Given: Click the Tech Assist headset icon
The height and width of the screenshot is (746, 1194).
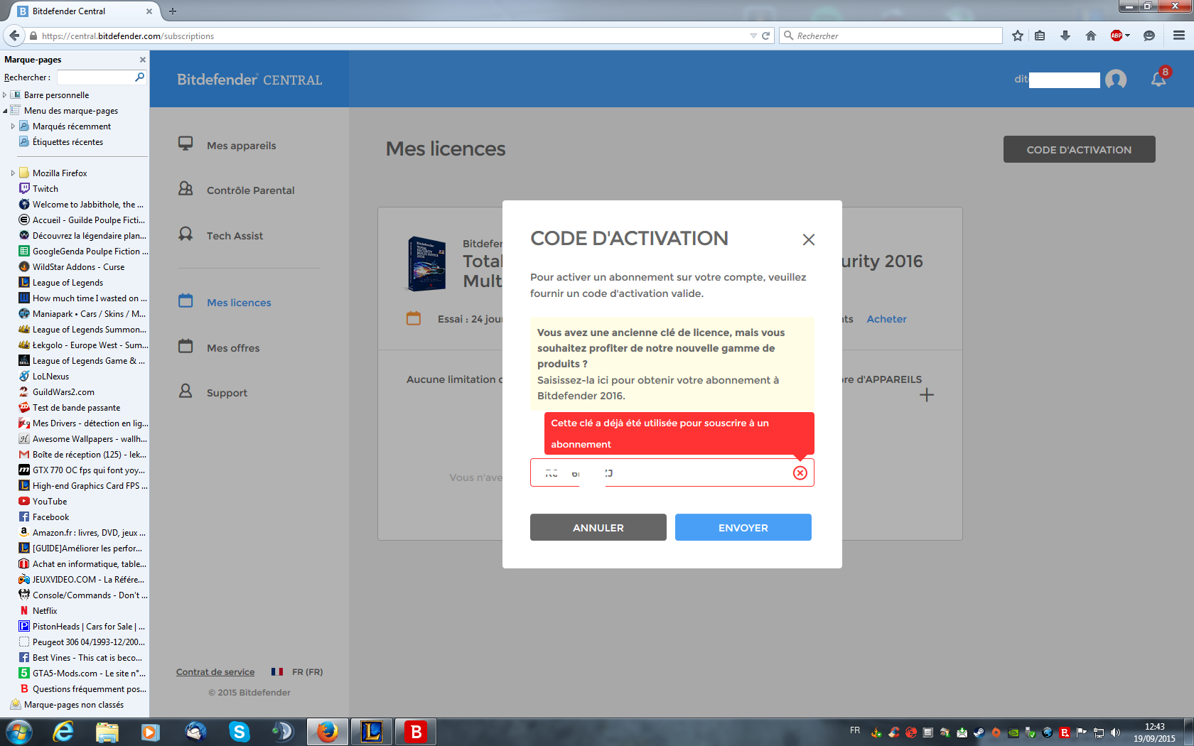Looking at the screenshot, I should [185, 234].
